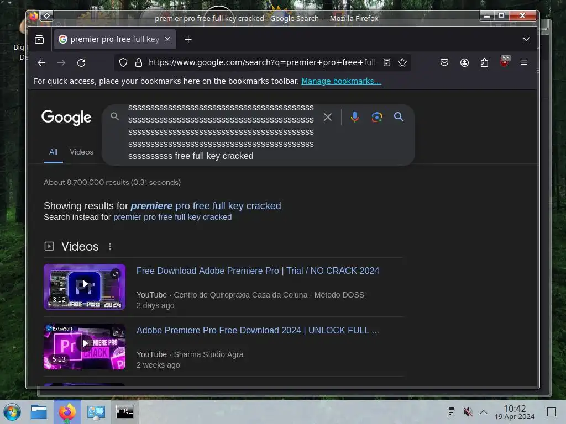Open the Firefox account menu
This screenshot has height=424, width=566.
pos(464,63)
